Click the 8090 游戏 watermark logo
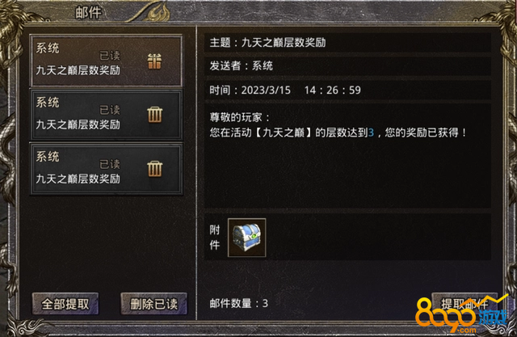517x337 pixels. (x=461, y=314)
